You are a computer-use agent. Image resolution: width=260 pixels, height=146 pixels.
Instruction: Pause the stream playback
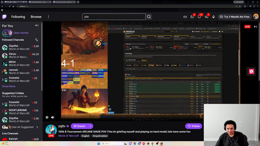(x=47, y=117)
